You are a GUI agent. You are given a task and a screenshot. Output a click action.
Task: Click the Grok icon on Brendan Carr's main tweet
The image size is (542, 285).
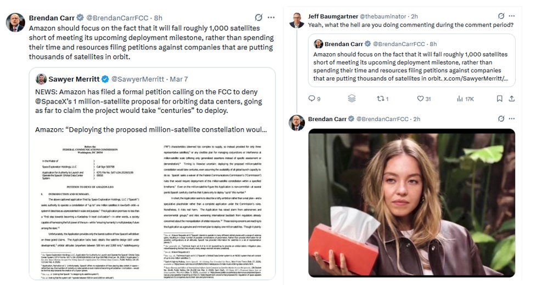coord(258,18)
